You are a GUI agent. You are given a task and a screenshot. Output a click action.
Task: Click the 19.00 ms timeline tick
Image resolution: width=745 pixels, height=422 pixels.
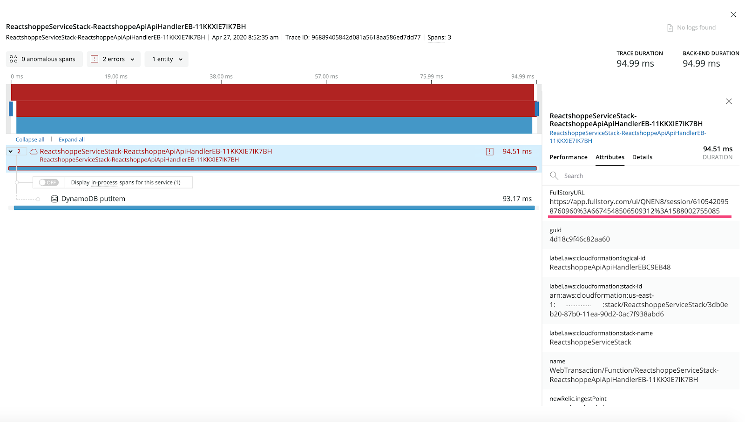point(116,77)
